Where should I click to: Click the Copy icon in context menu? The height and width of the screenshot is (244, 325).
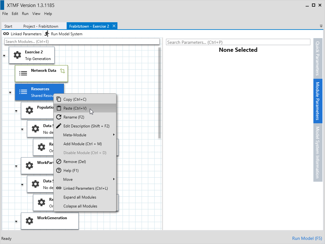point(58,99)
